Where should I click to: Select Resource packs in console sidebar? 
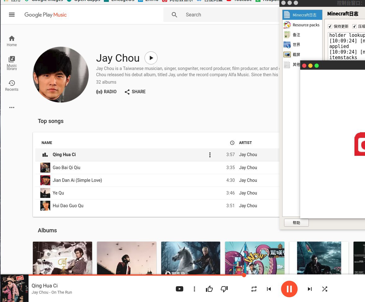click(x=305, y=25)
